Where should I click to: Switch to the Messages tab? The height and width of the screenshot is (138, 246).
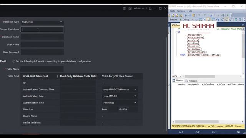tap(191, 81)
